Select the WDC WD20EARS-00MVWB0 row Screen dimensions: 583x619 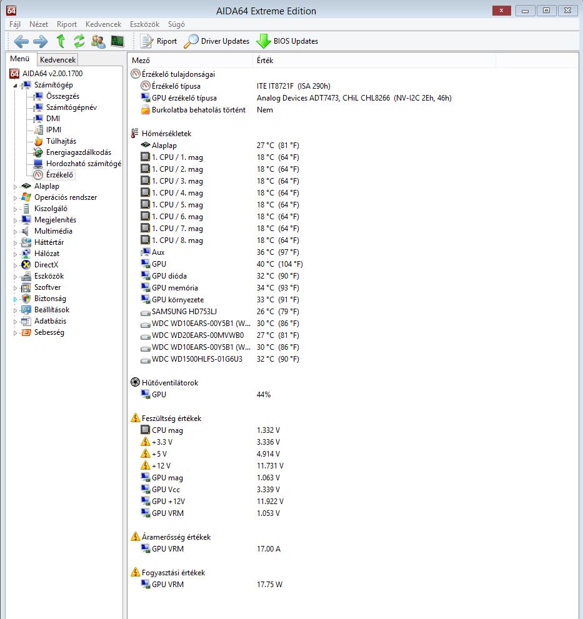[x=220, y=335]
